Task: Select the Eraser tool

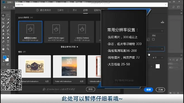Action: (3, 34)
